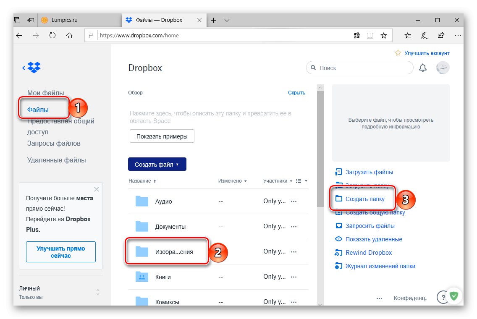This screenshot has height=319, width=477.
Task: Add page to favorites star
Action: (x=384, y=36)
